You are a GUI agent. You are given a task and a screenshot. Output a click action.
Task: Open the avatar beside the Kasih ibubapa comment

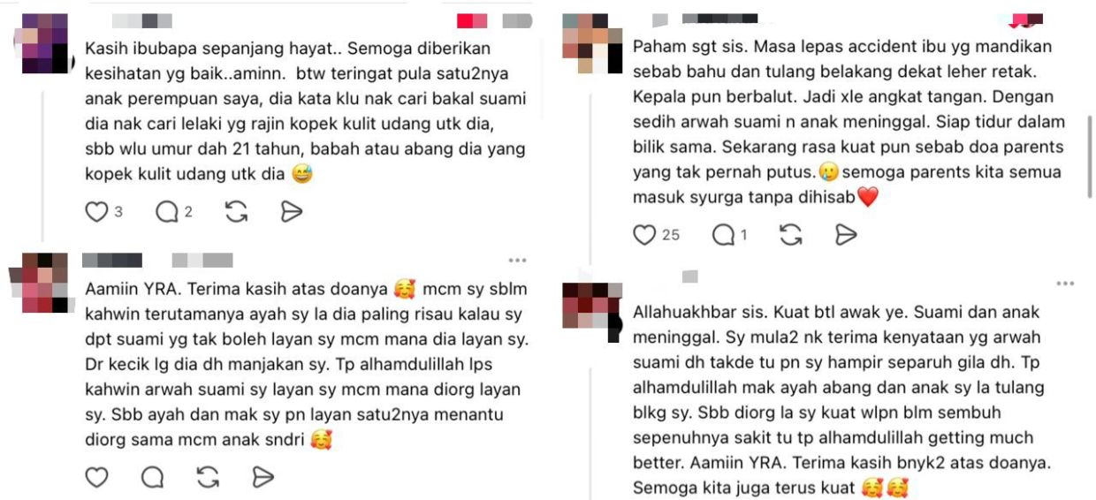45,43
